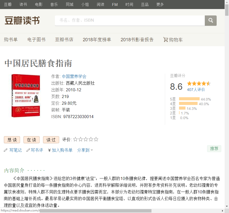Click the orange rating stars beside 8.6
Viewport: 229px width, 213px height.
[199, 84]
